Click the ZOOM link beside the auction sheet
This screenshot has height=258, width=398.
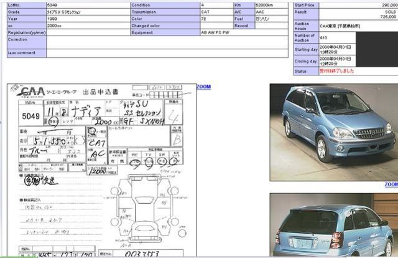click(203, 87)
